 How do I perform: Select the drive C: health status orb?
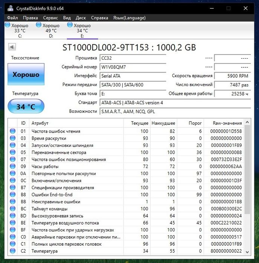click(x=8, y=25)
